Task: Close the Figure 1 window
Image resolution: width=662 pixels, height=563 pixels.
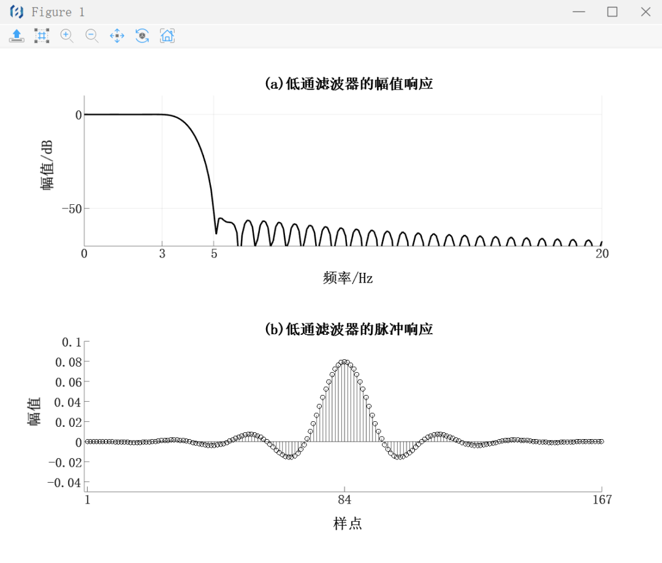Action: coord(645,12)
